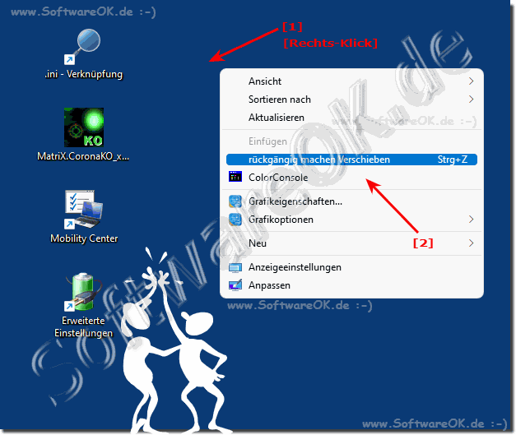Launch ColorConsole from the context menu
The height and width of the screenshot is (435, 516).
351,178
